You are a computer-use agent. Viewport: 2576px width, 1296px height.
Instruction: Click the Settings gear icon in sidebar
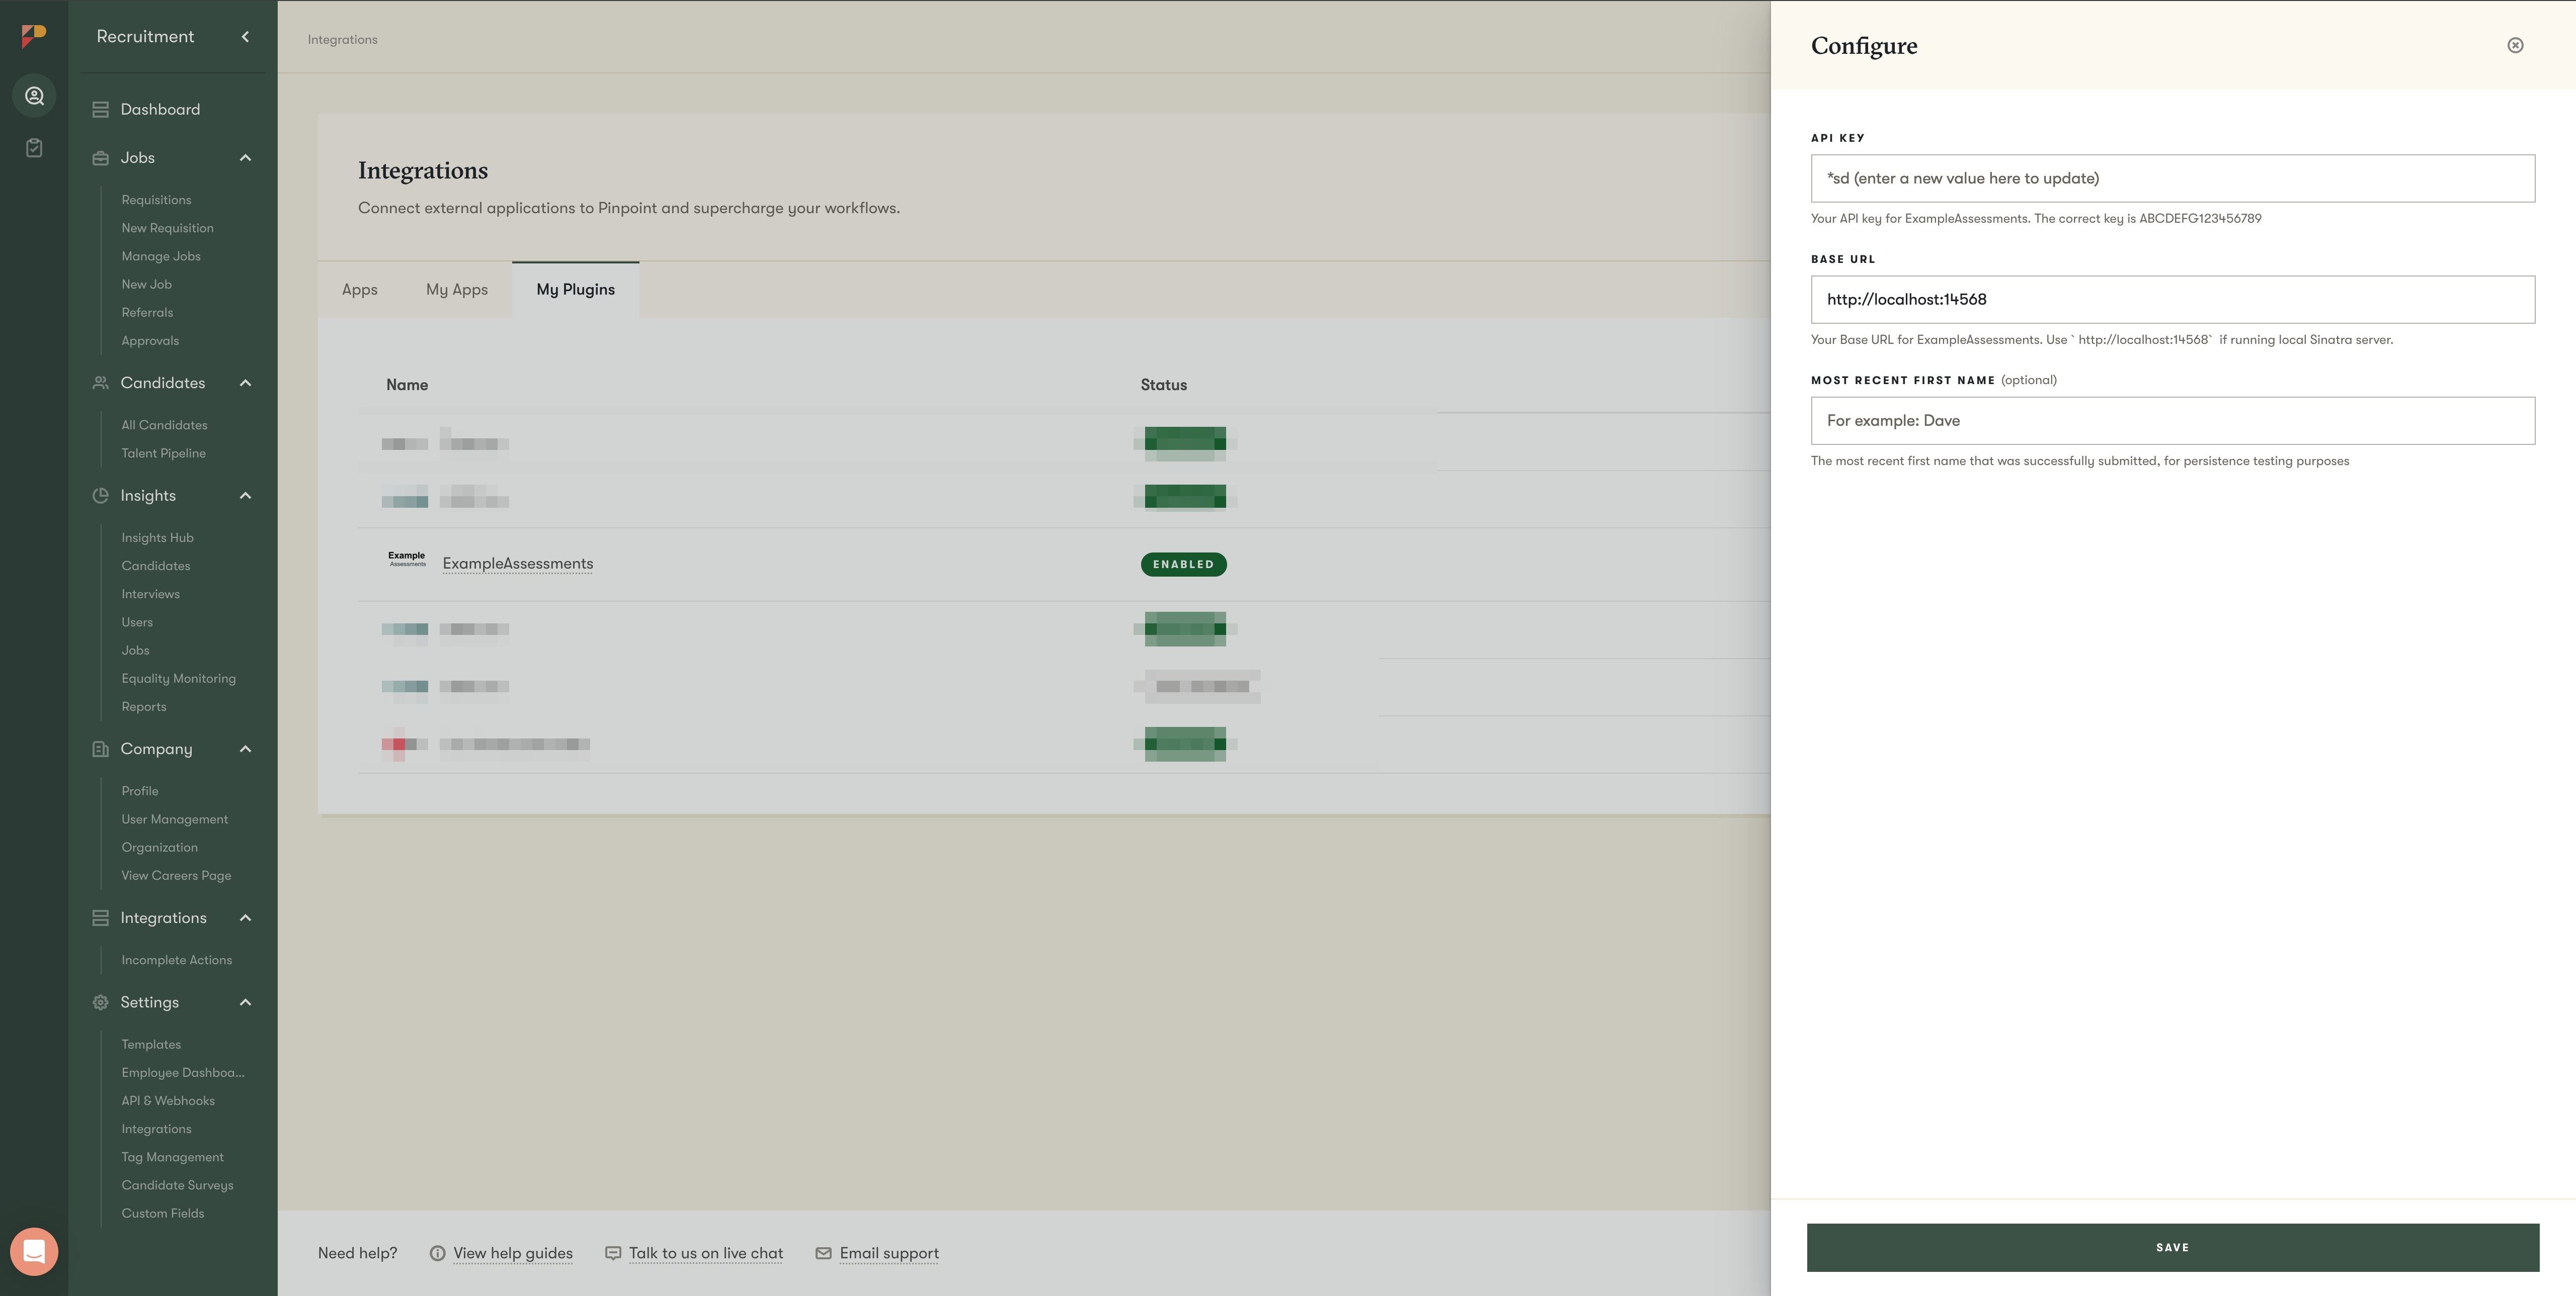(x=100, y=1002)
